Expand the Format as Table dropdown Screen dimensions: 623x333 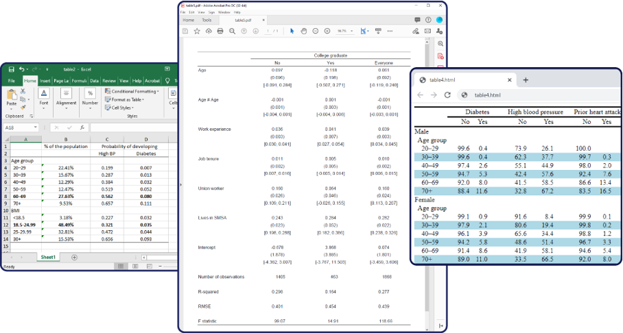coord(127,99)
